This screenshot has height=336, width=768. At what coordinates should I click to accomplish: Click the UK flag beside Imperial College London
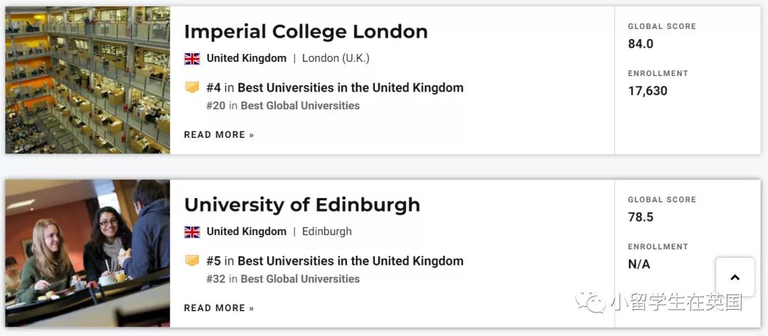click(x=192, y=59)
